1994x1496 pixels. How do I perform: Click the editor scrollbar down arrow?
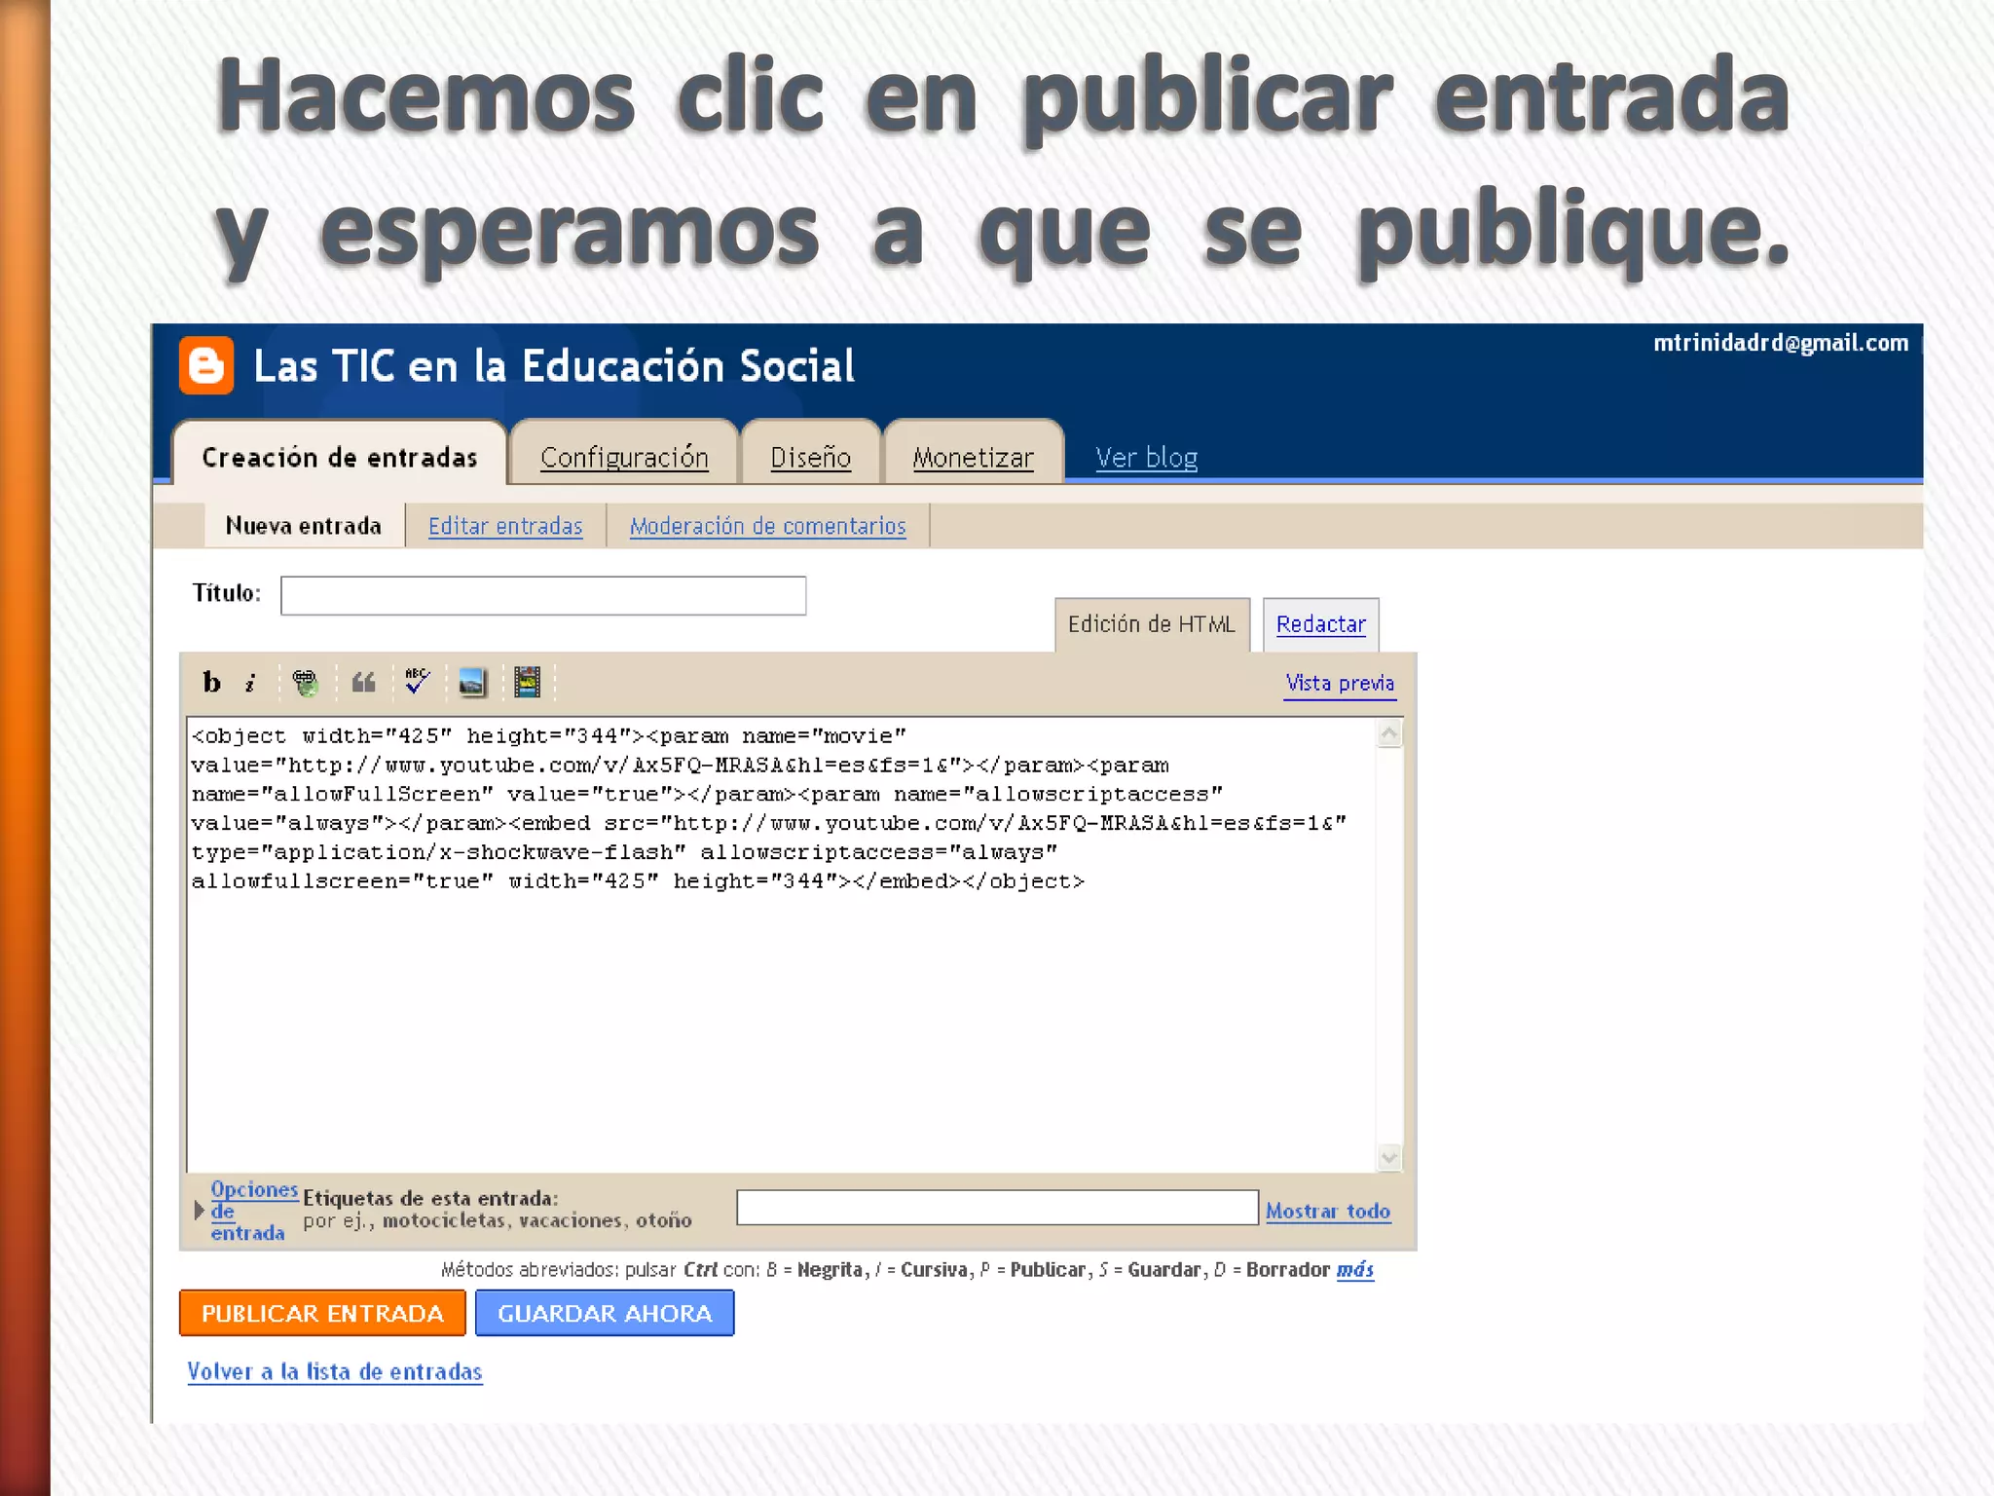coord(1389,1156)
